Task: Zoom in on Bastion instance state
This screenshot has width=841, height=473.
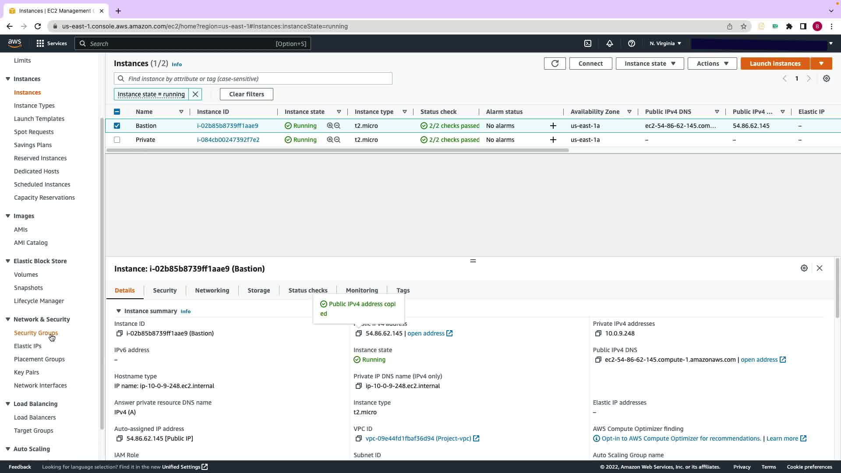Action: pyautogui.click(x=330, y=126)
